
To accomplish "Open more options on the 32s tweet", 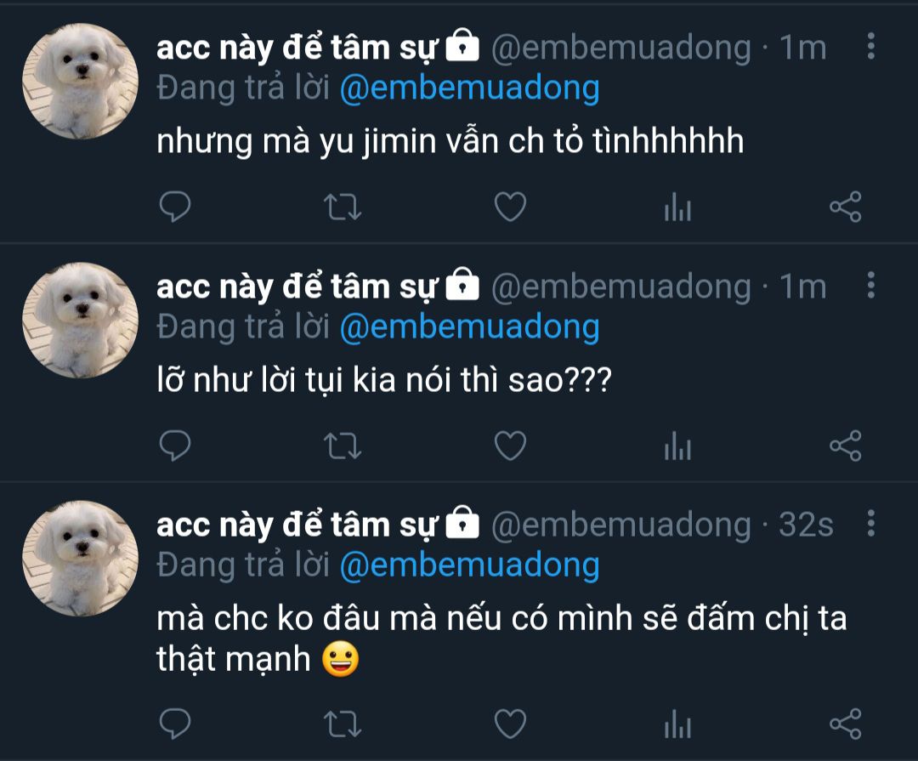I will tap(870, 524).
